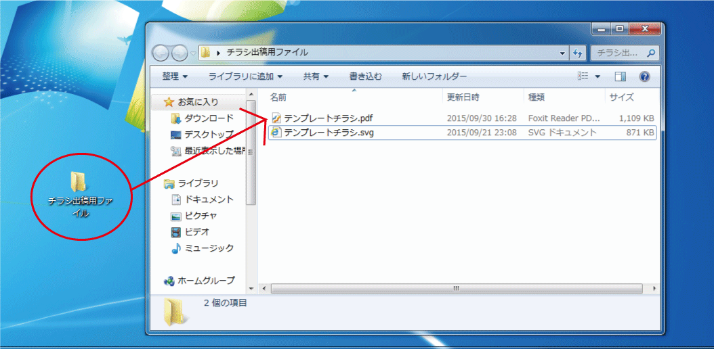Select the file テンプレートチラシ.pdf
Screen dimensions: 714x349
(329, 118)
